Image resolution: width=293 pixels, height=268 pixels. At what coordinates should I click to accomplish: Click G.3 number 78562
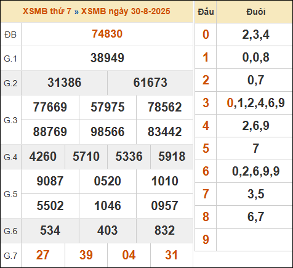[x=165, y=107]
